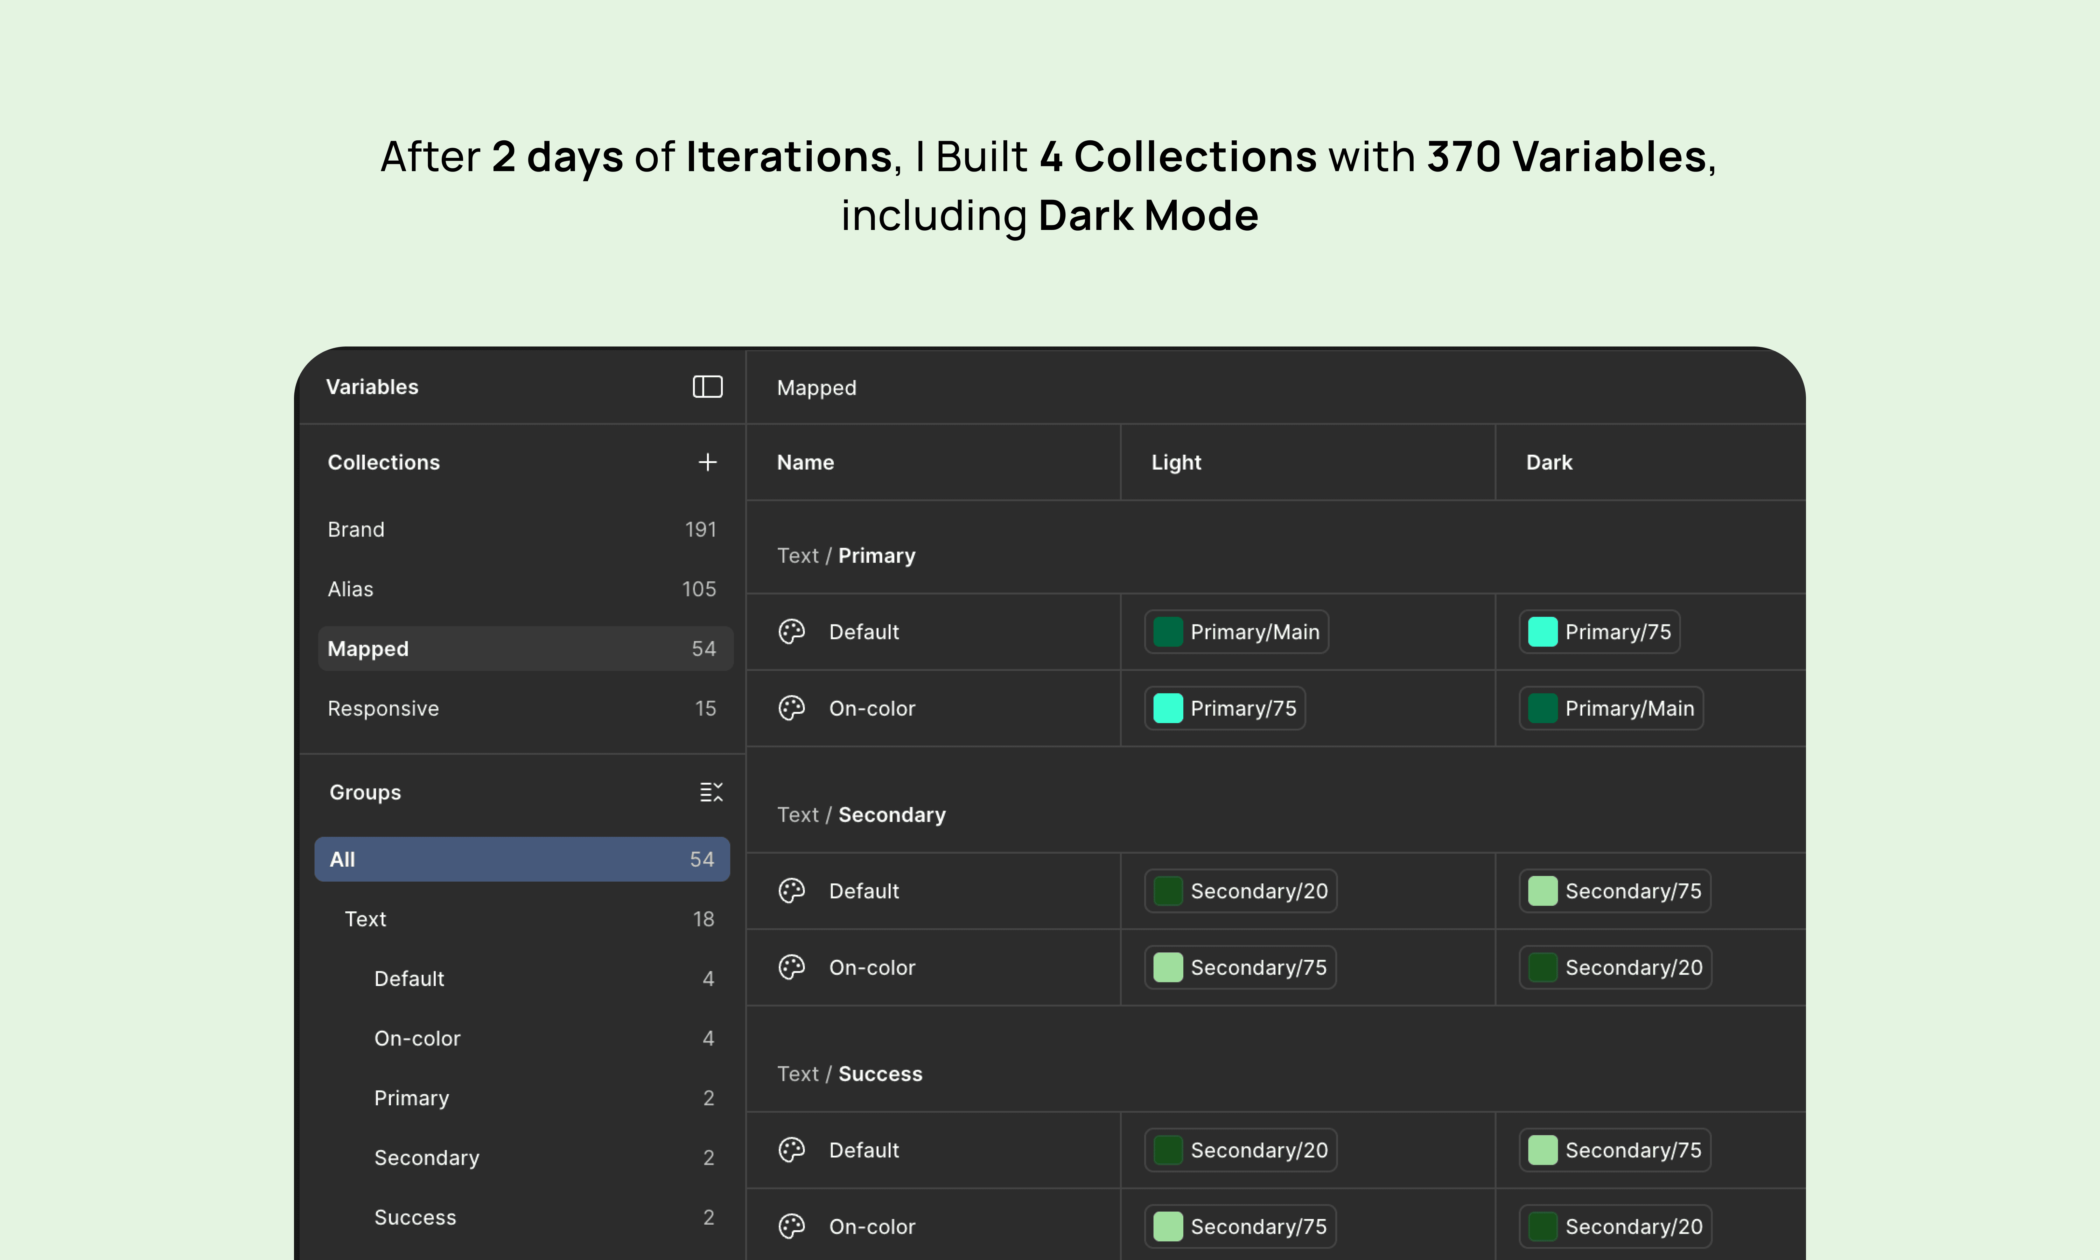Click the Dark mode column header
2100x1260 pixels.
coord(1549,462)
